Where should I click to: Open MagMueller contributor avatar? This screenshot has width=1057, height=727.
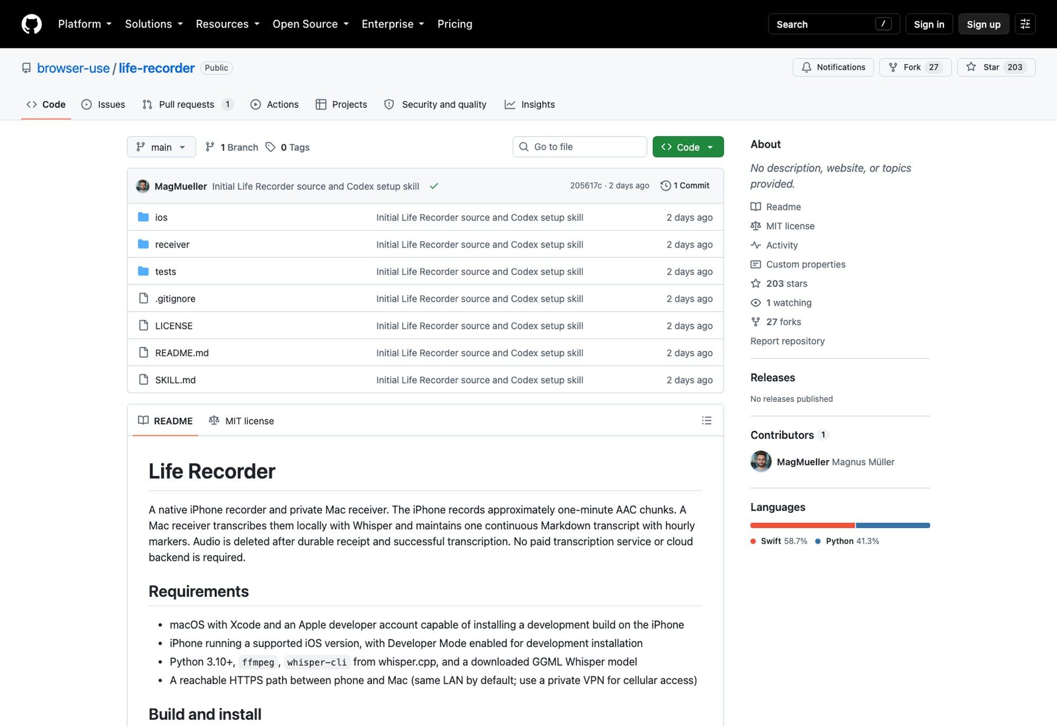tap(761, 462)
